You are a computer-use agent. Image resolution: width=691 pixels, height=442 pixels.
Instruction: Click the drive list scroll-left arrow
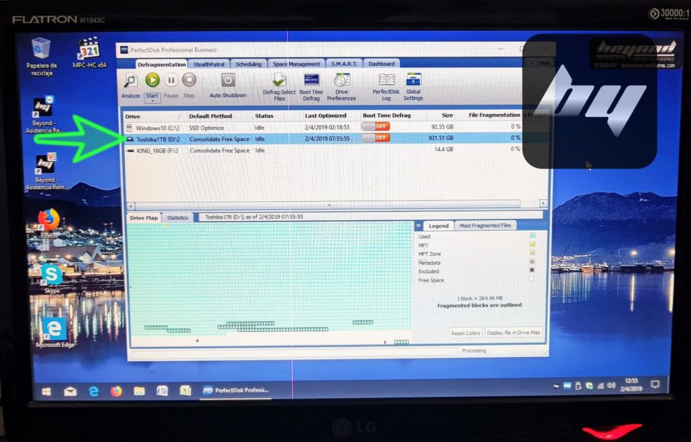tap(131, 206)
